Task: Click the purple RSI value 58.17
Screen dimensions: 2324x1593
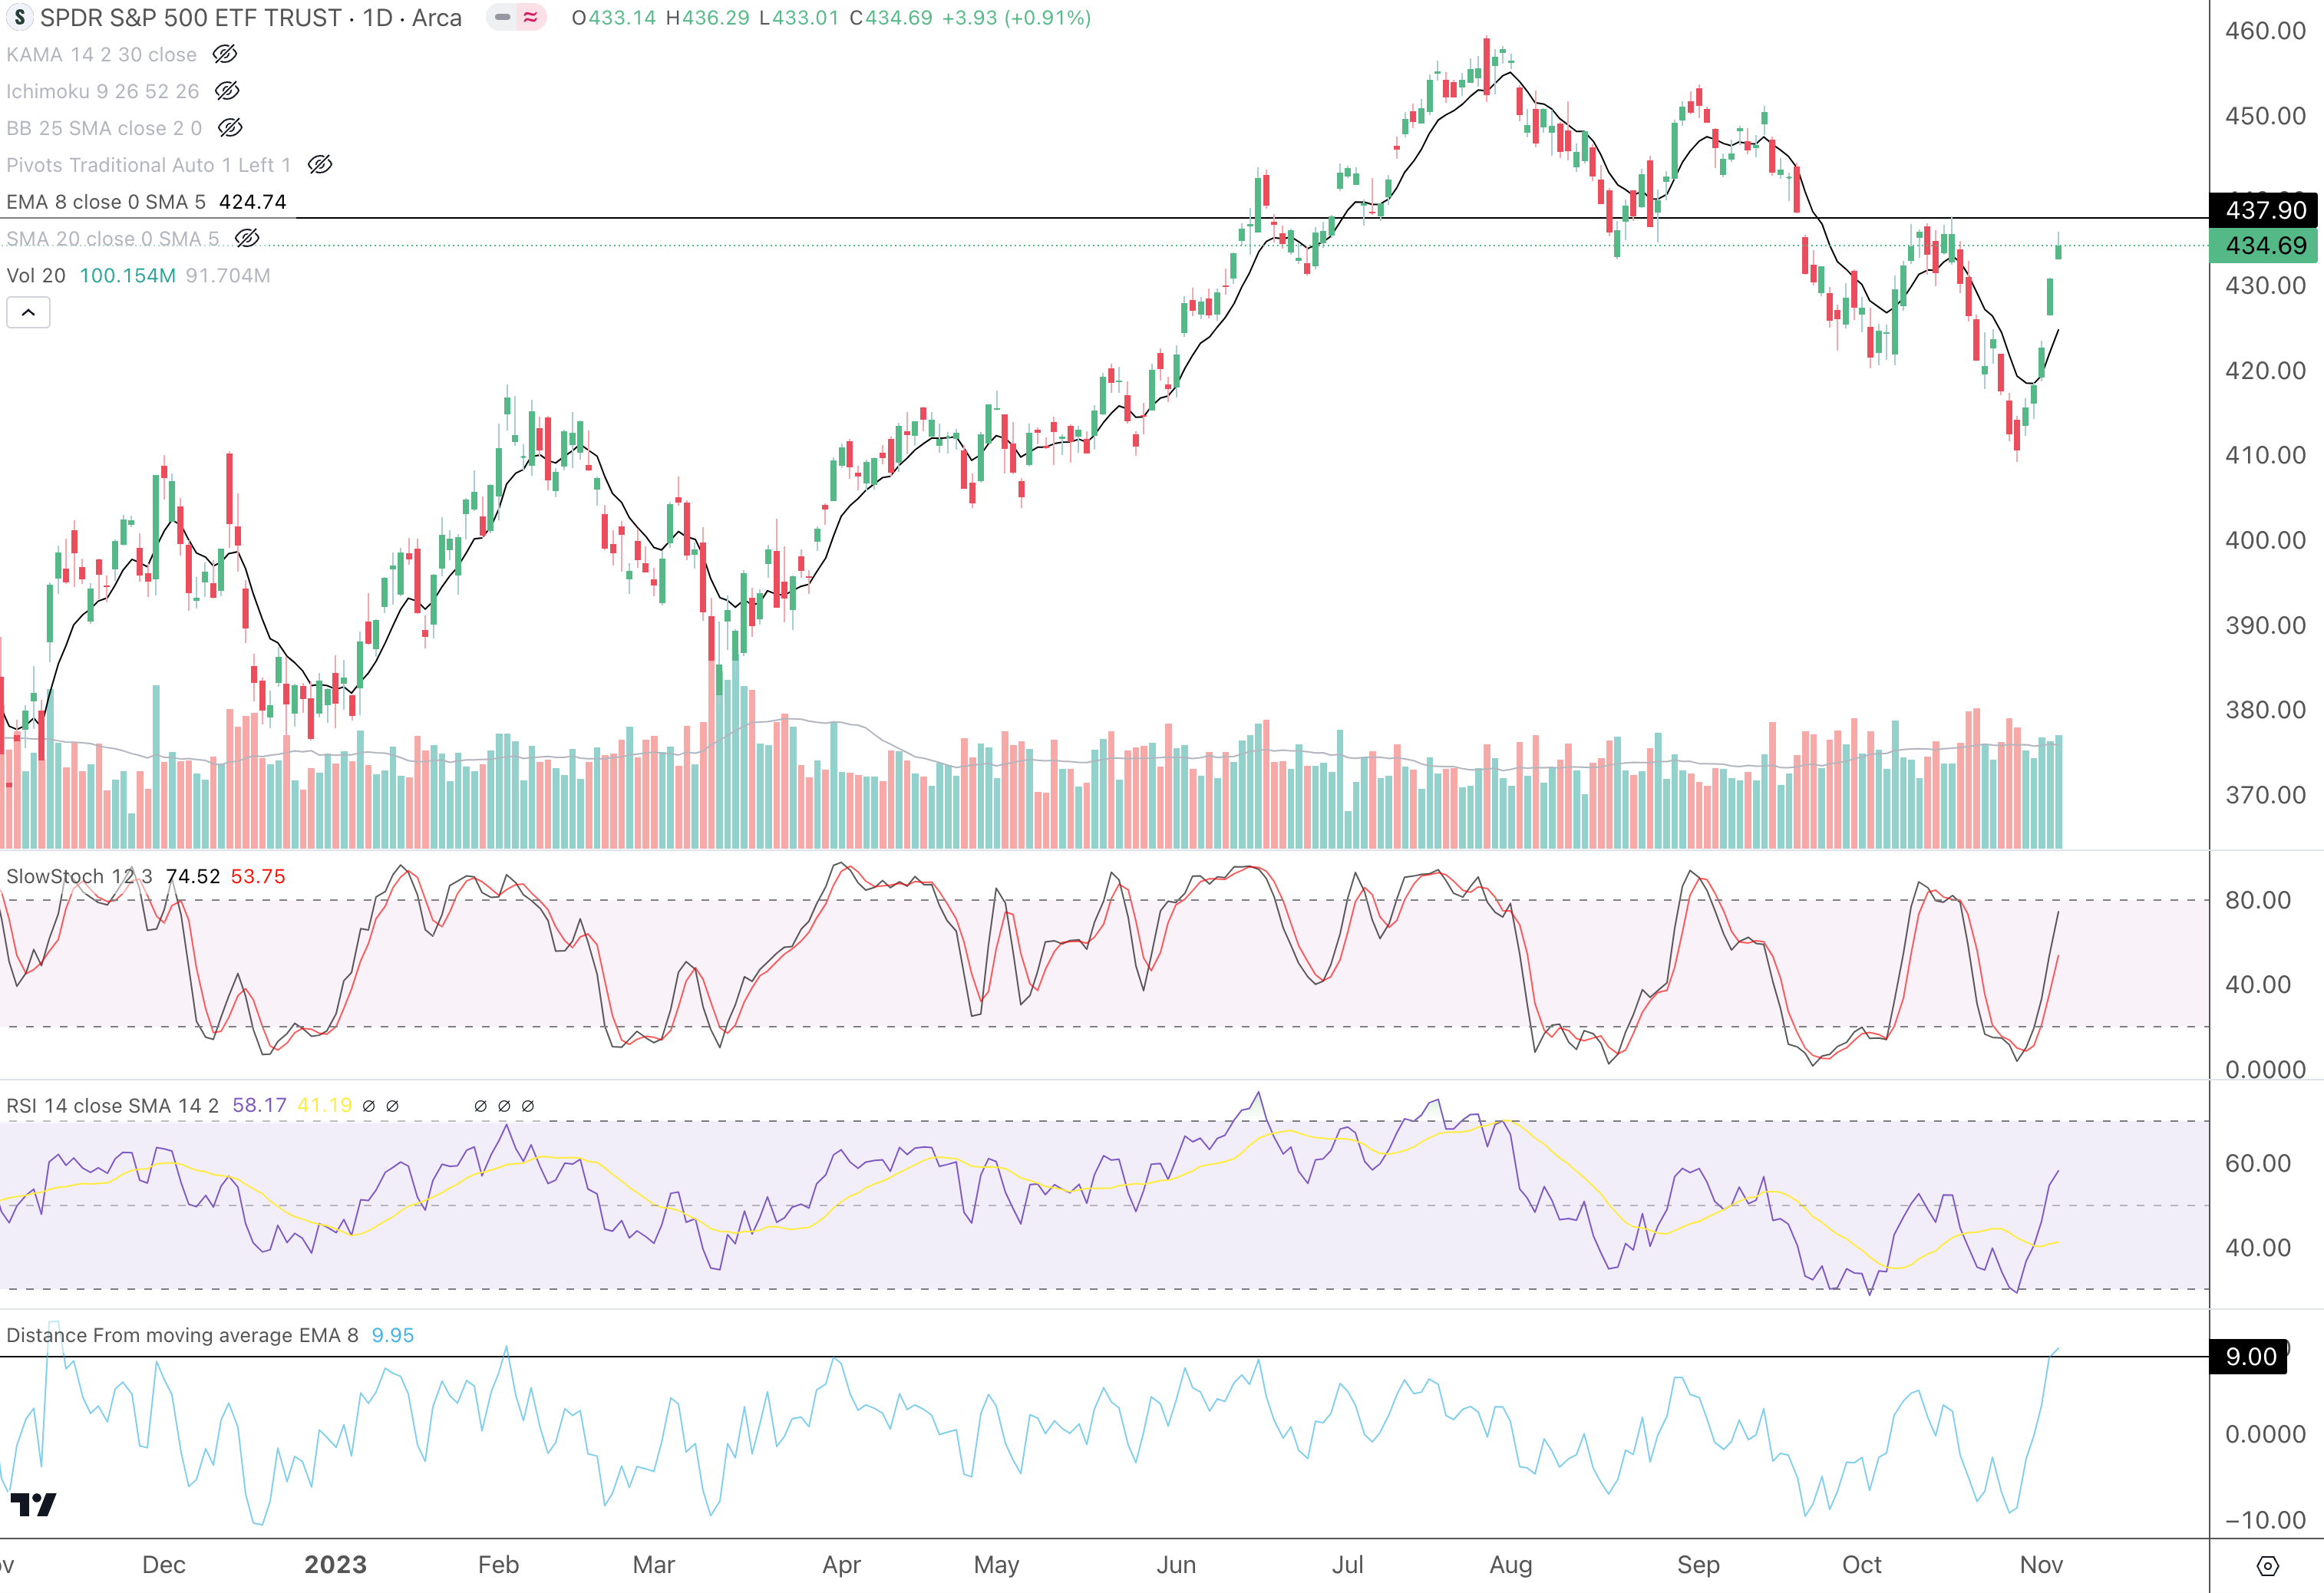Action: pyautogui.click(x=260, y=1106)
